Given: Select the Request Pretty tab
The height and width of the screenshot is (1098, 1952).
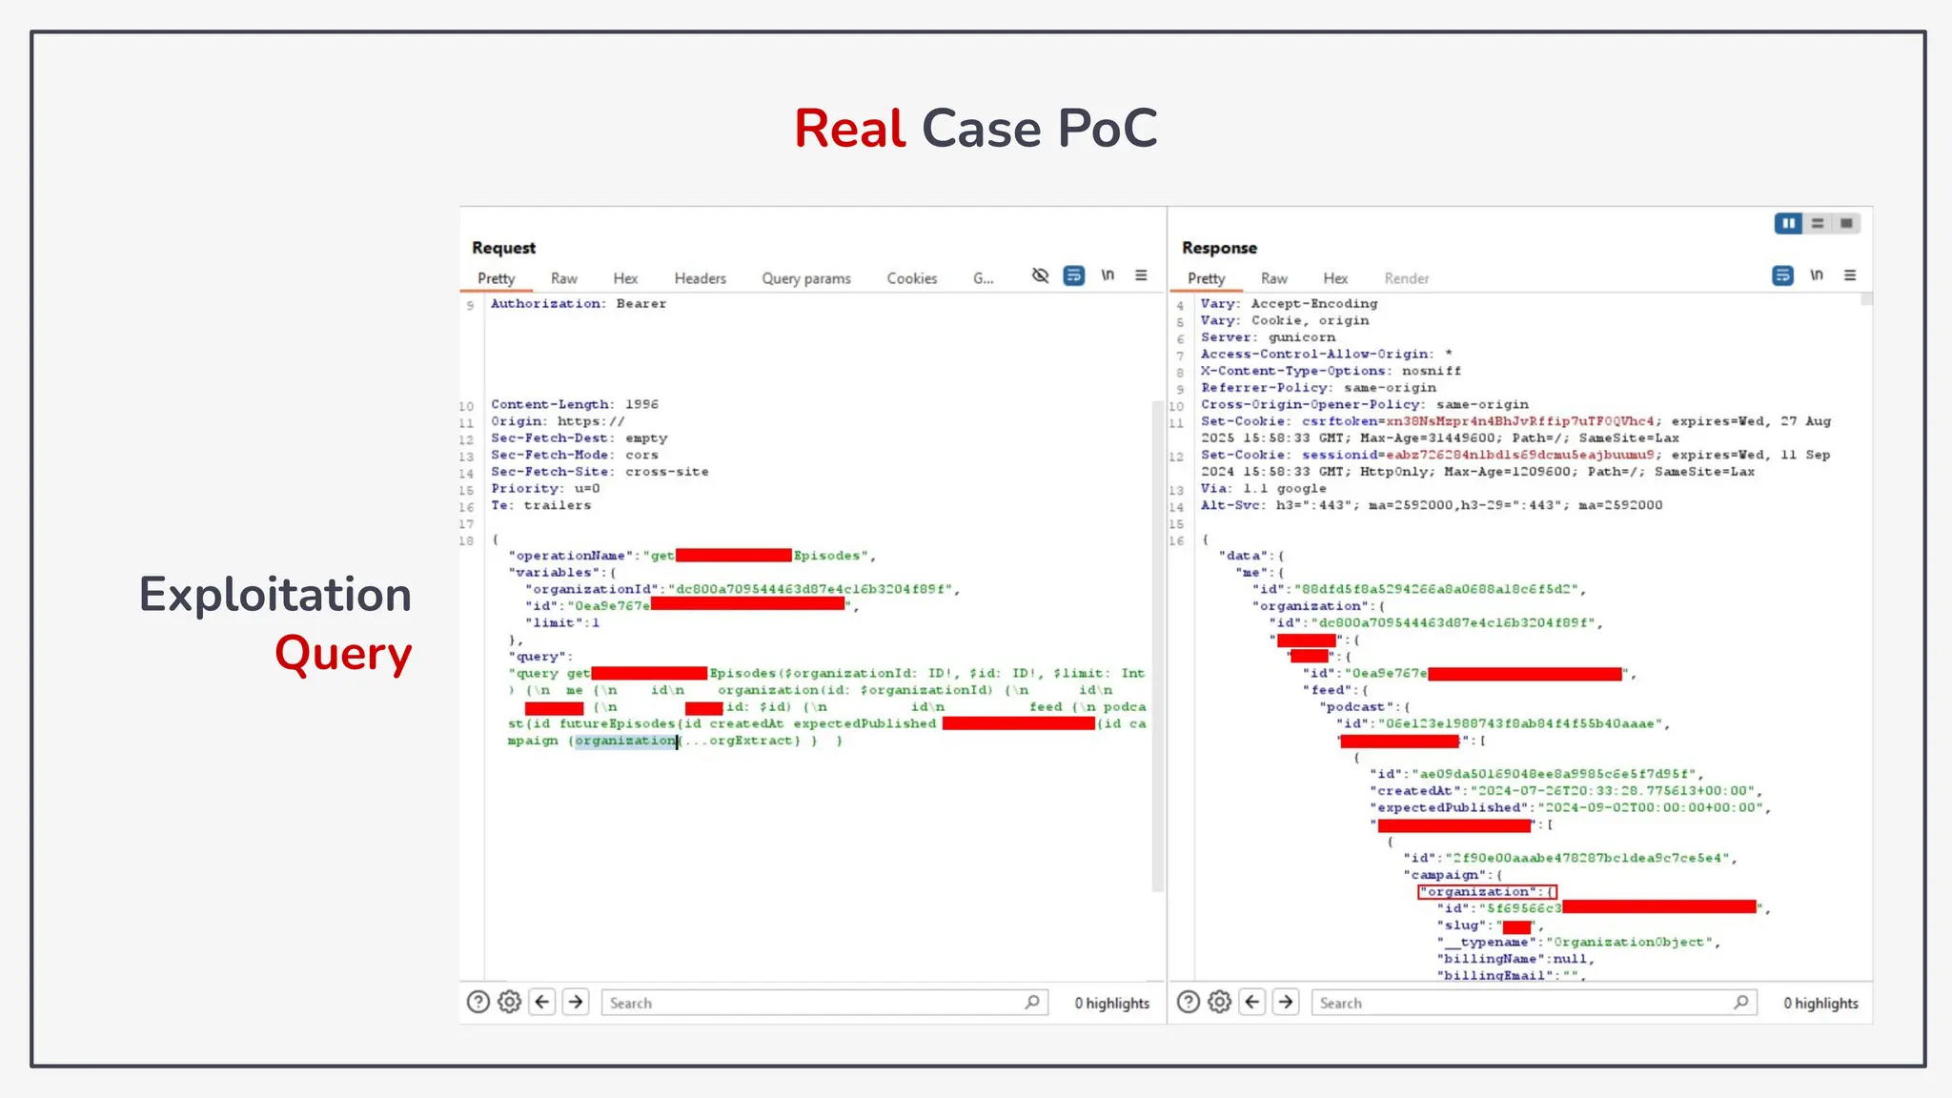Looking at the screenshot, I should 496,278.
